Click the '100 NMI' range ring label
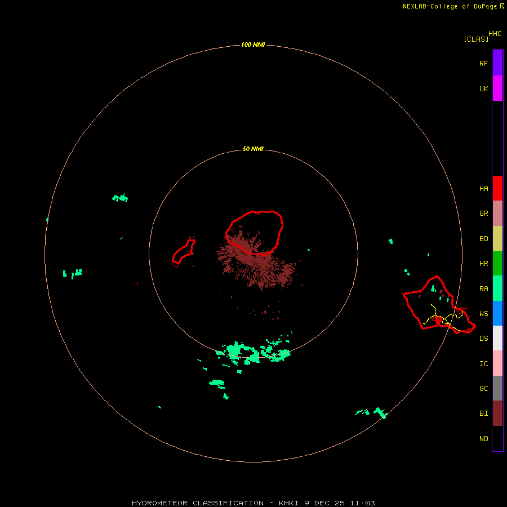 253,45
